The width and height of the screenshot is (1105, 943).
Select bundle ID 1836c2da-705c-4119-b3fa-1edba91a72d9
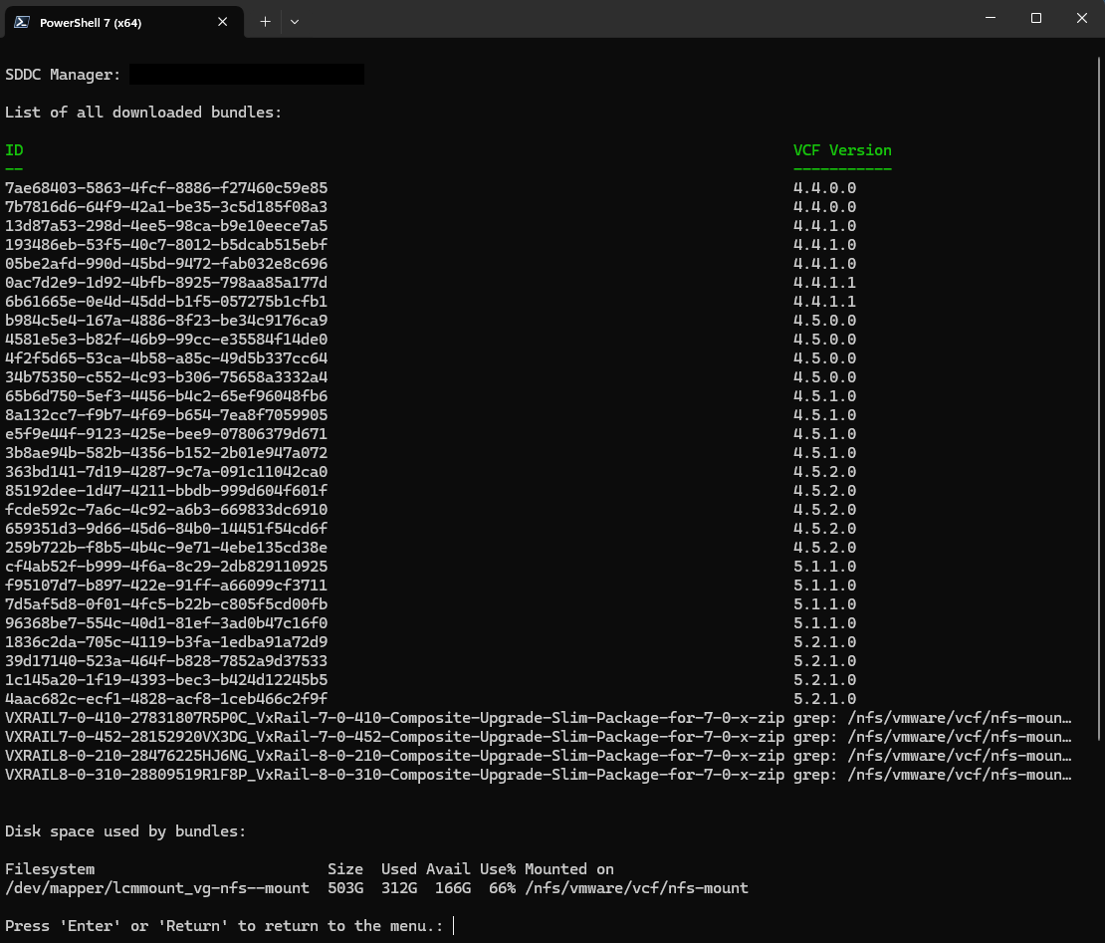(x=166, y=642)
